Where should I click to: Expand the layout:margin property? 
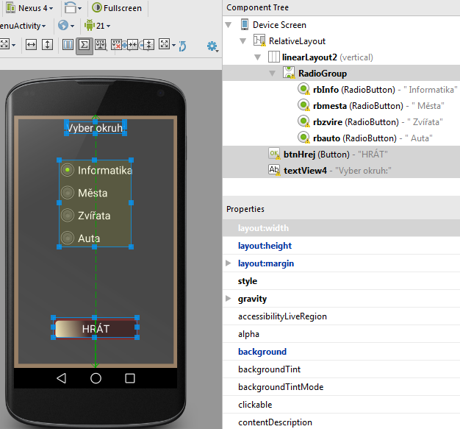point(229,263)
